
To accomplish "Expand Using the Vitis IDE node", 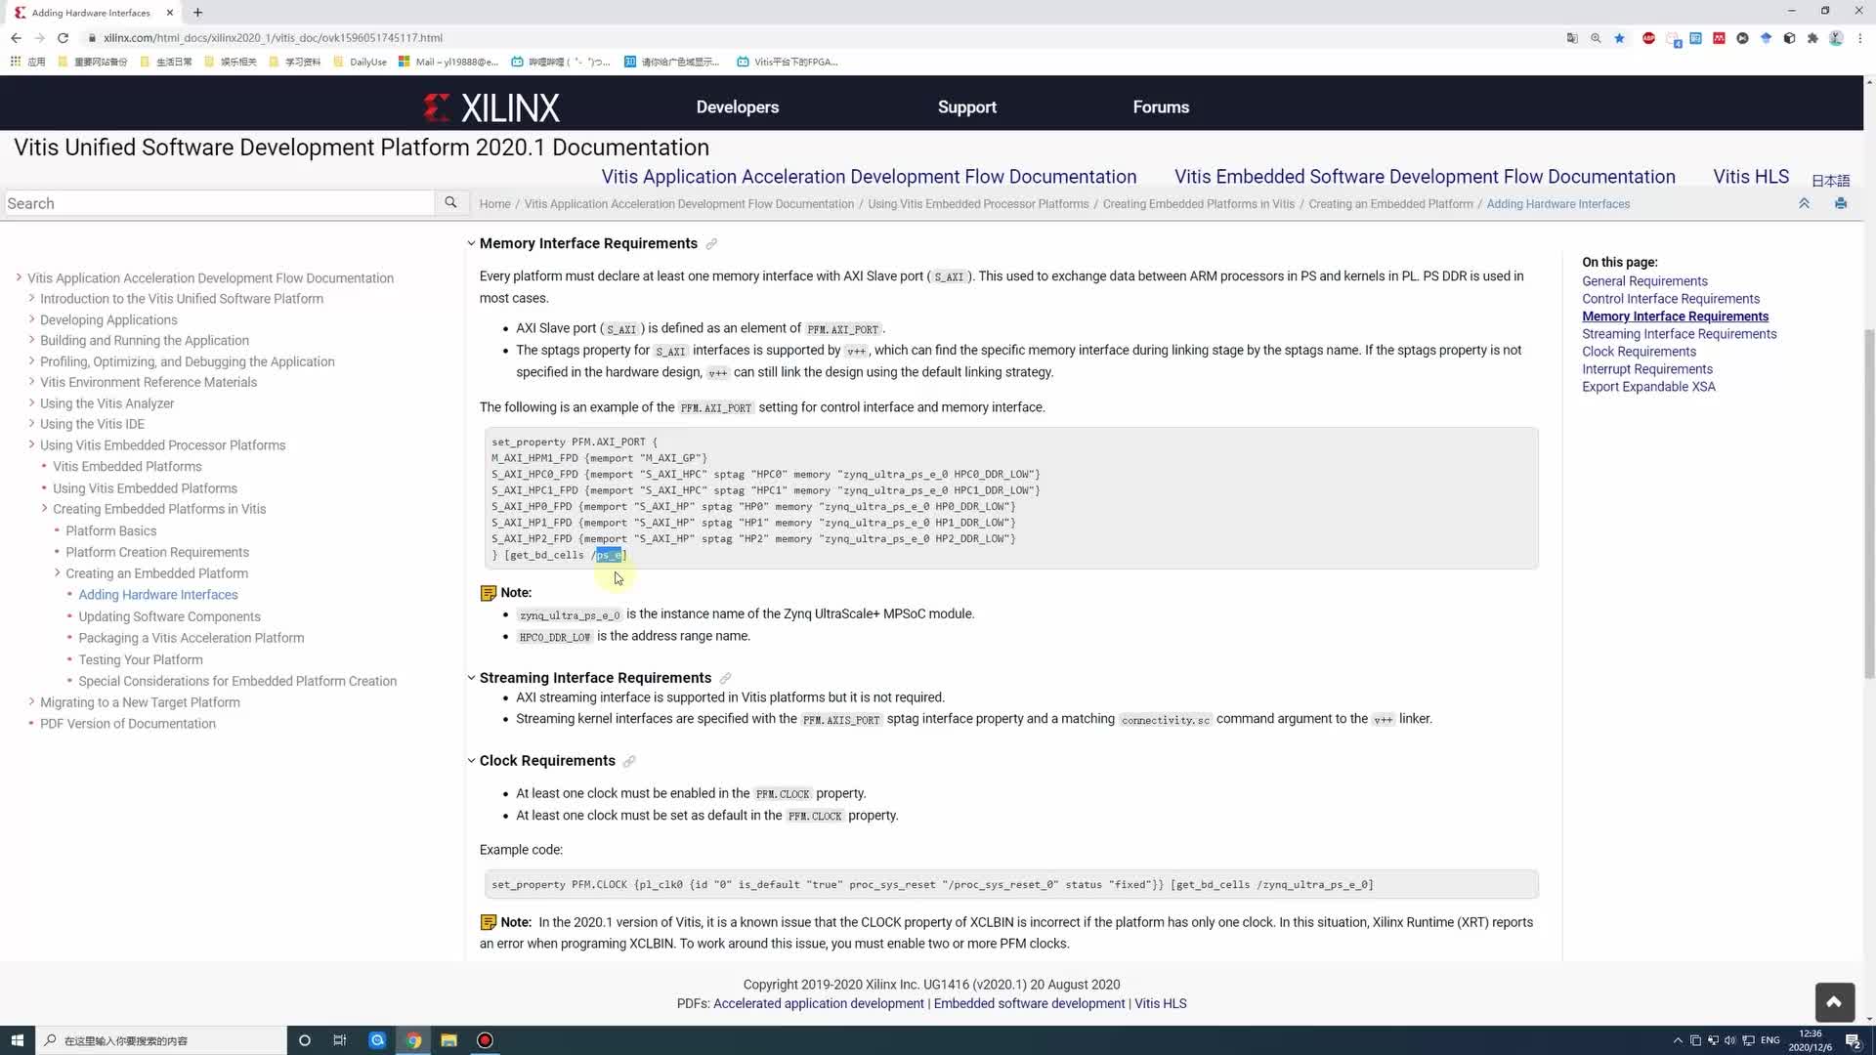I will [x=31, y=424].
